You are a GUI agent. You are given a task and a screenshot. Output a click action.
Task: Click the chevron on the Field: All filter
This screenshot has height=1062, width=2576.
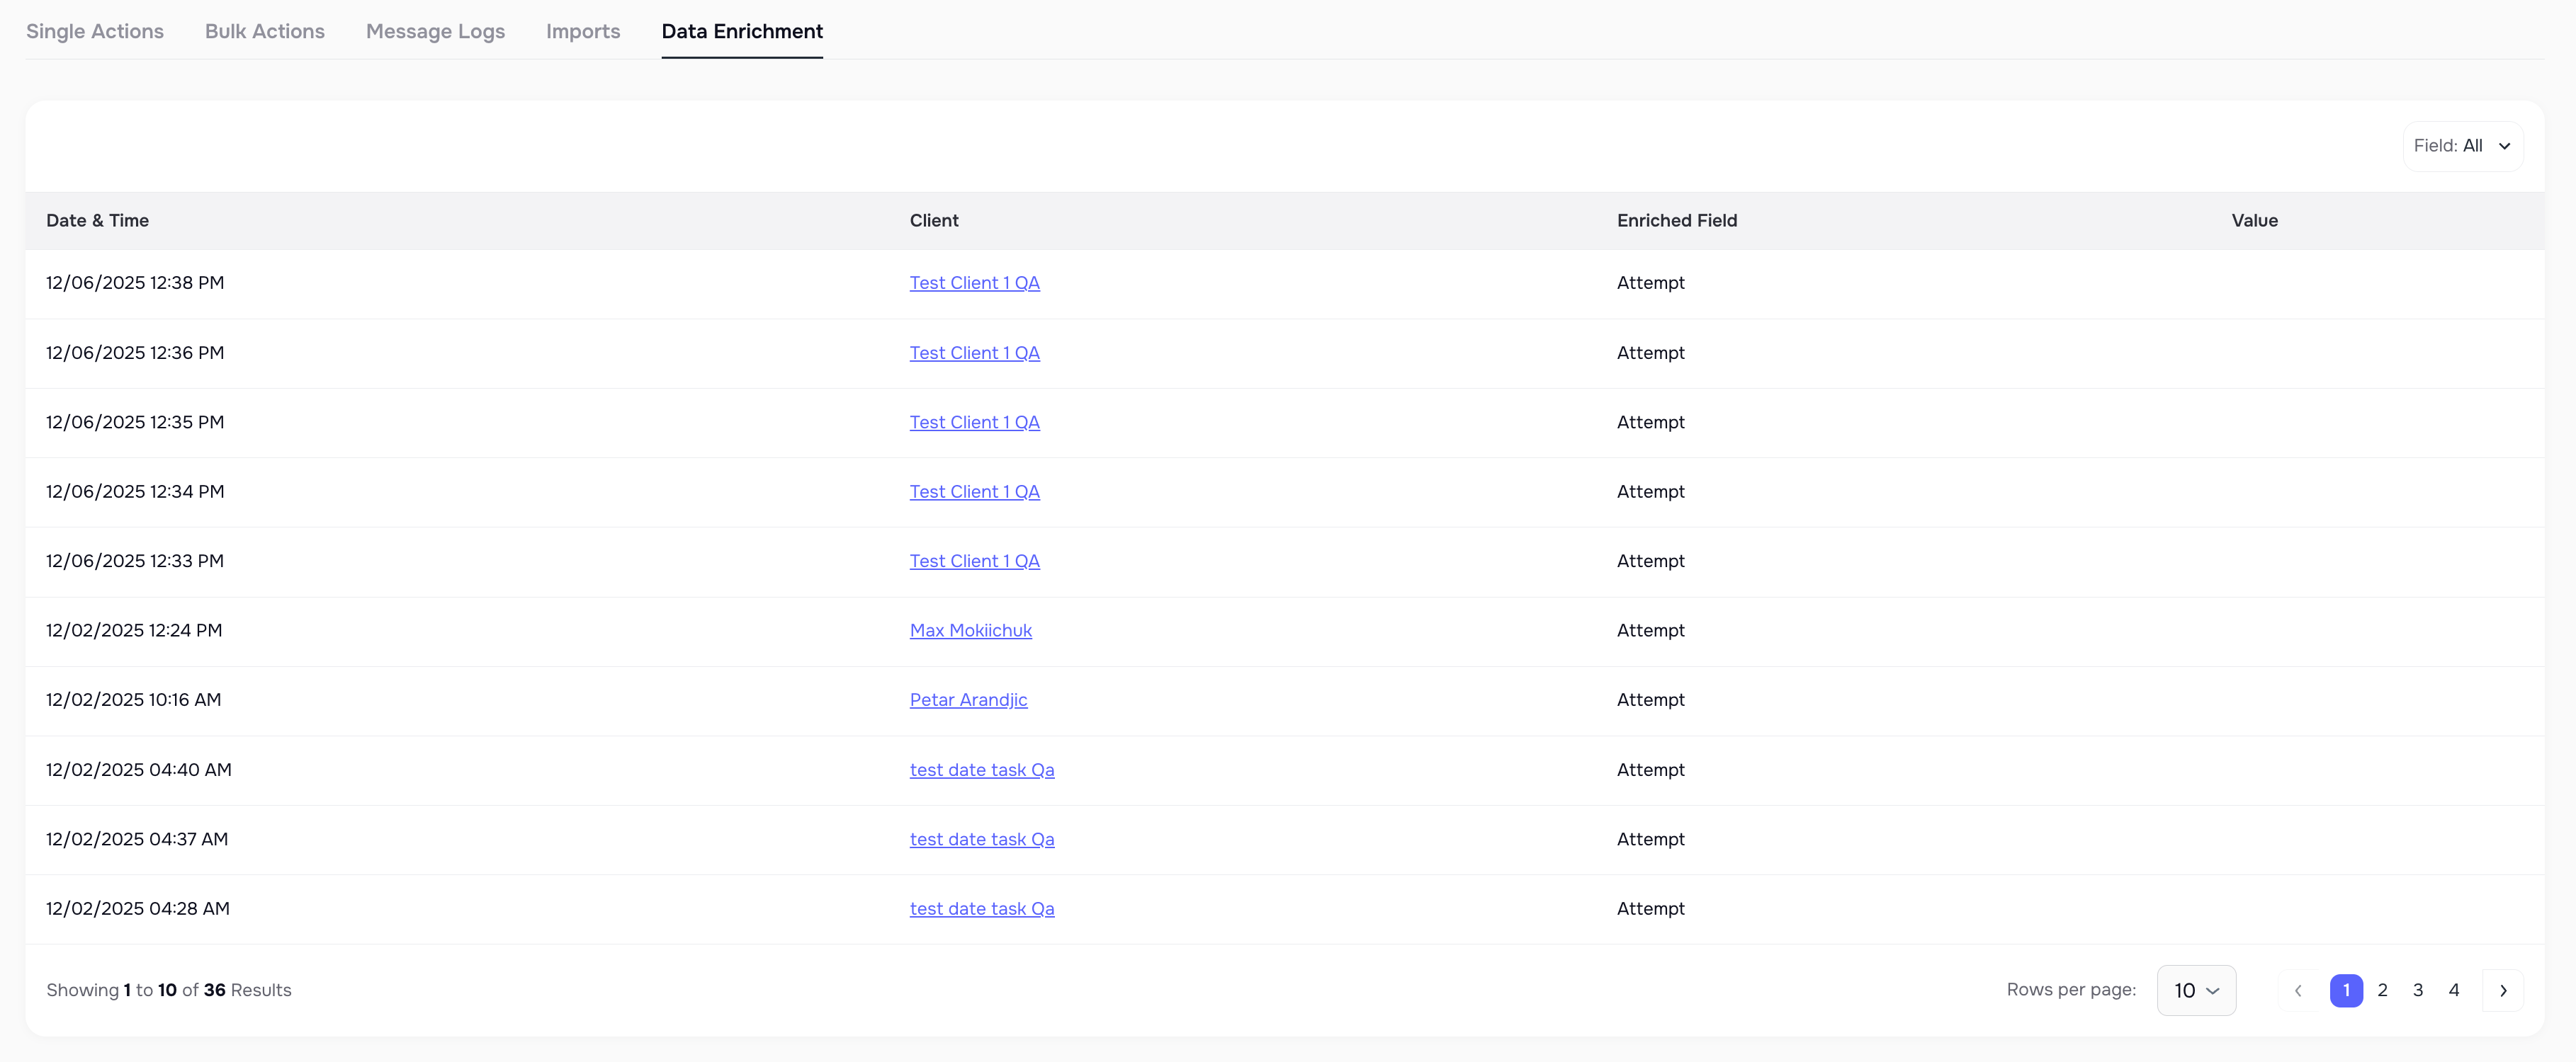(2504, 146)
